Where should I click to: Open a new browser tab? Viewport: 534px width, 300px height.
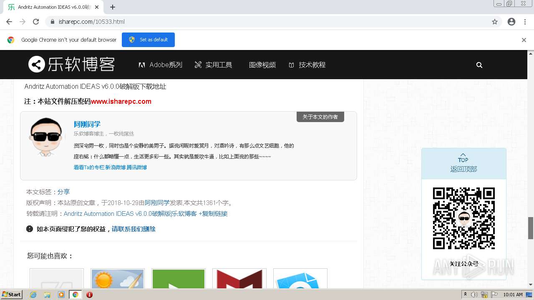click(113, 7)
